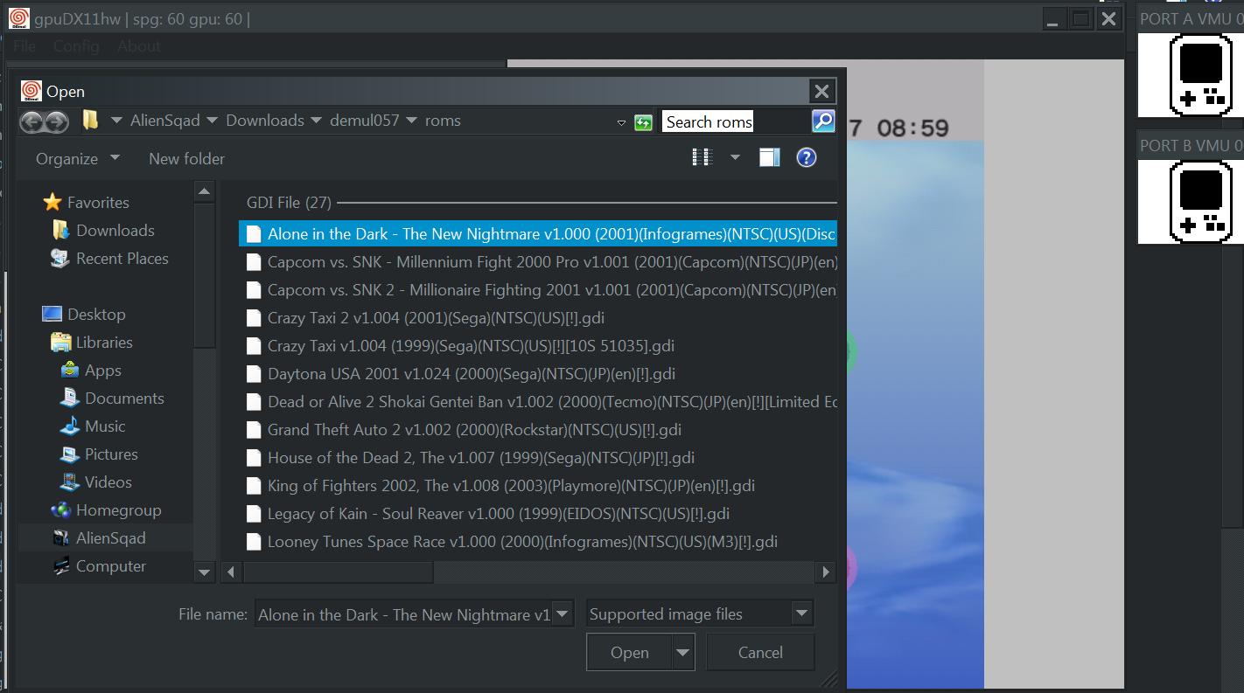Click the File name text field
Screen dimensions: 1244x693
[x=404, y=613]
